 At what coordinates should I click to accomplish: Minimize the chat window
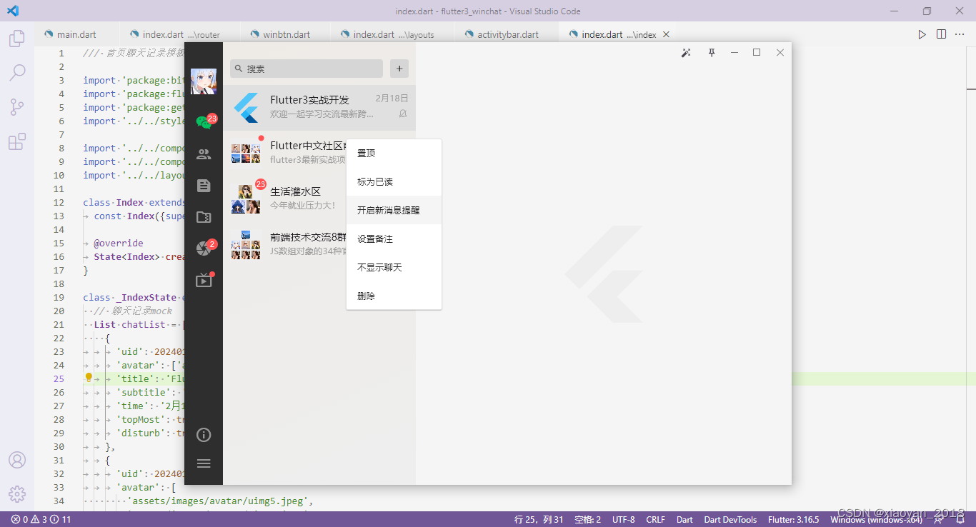point(734,53)
